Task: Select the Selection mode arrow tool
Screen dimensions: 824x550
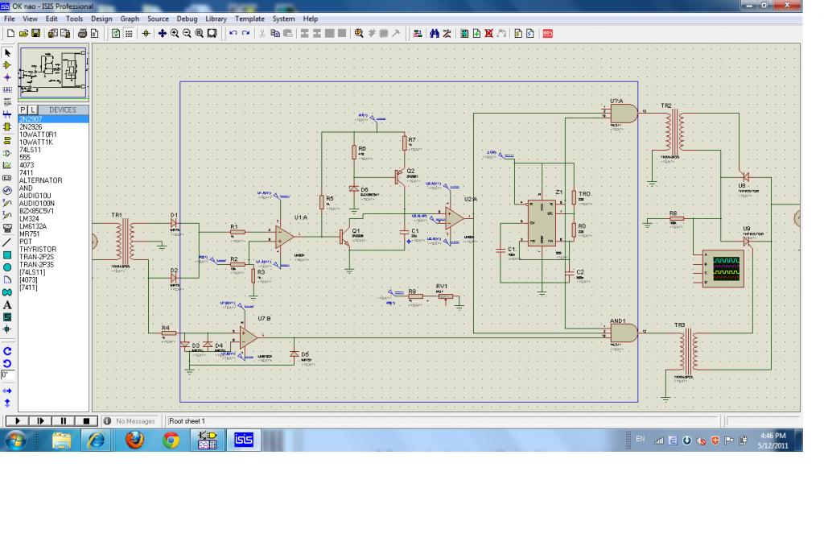Action: [8, 52]
